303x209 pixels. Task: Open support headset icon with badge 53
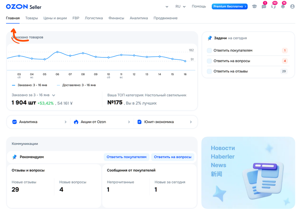point(273,6)
